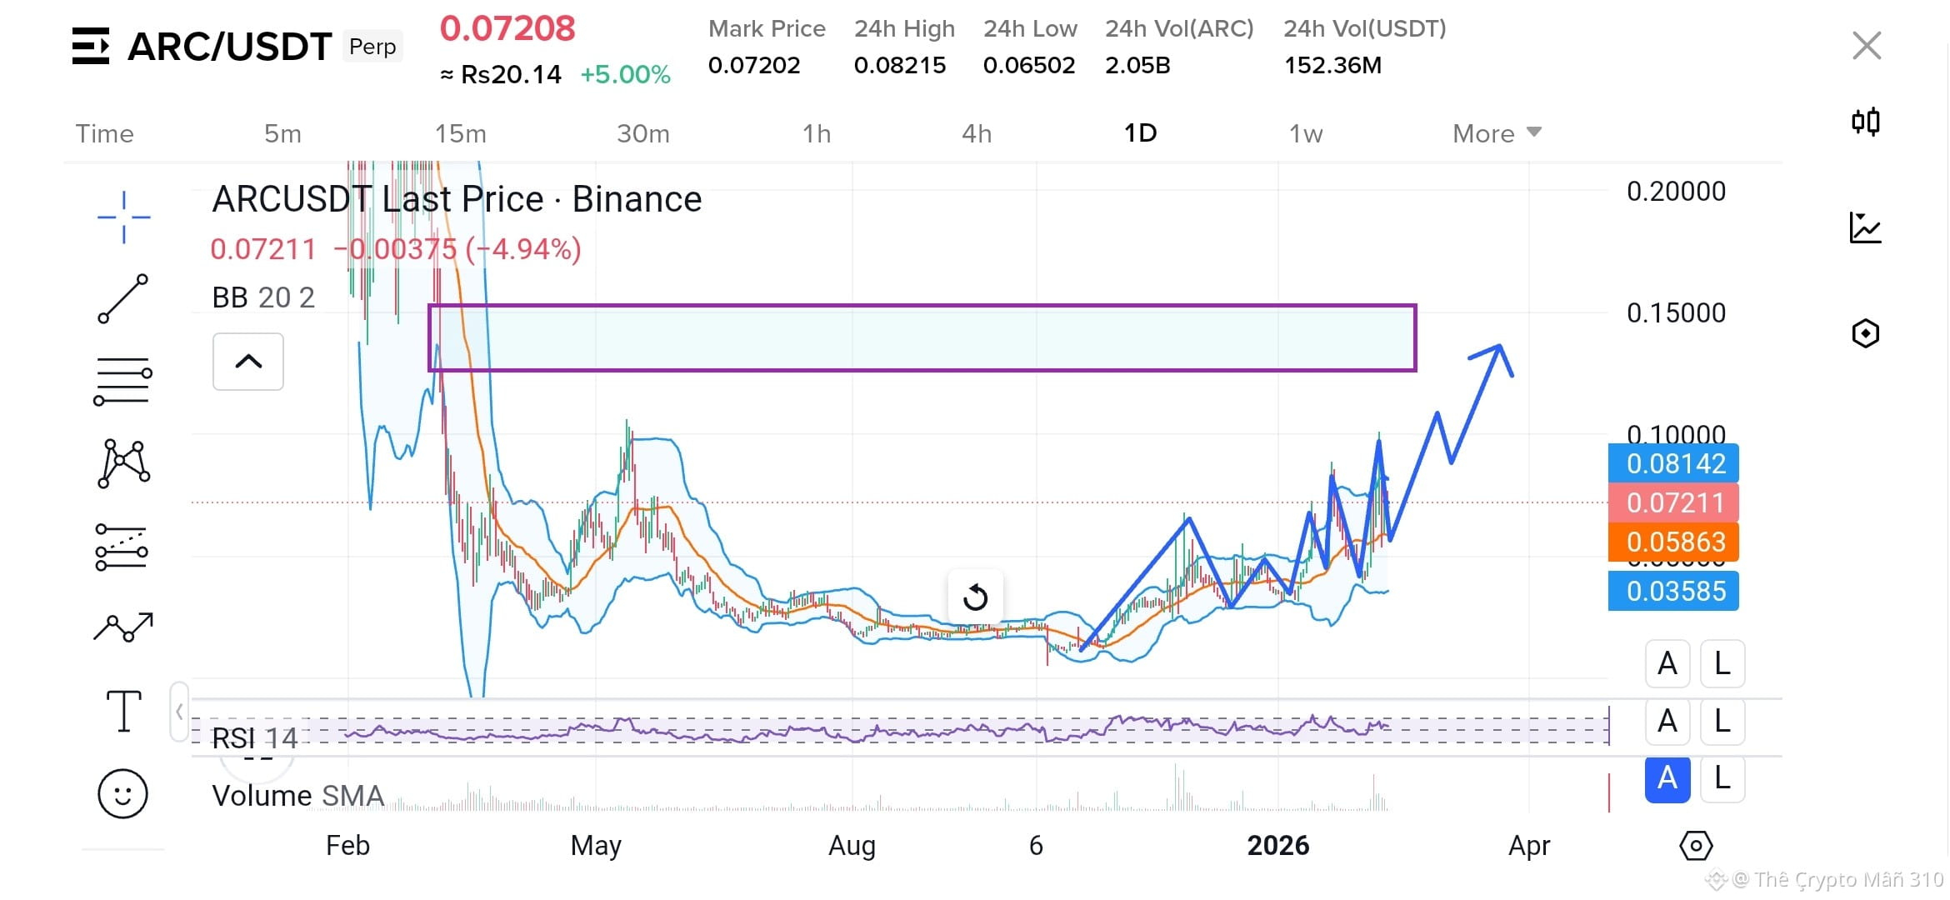Toggle auto scale A for main price pane
This screenshot has height=900, width=1950.
[x=1667, y=664]
